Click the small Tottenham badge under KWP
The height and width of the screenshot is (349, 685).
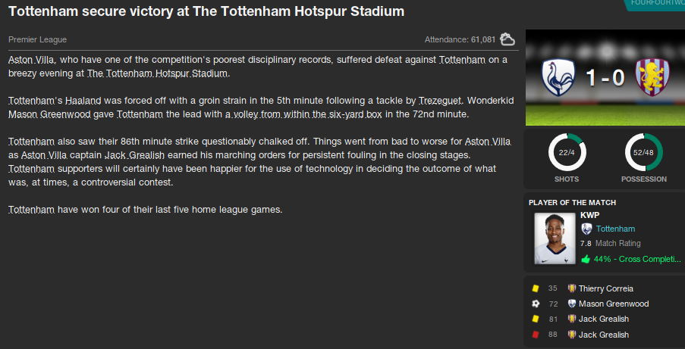[586, 229]
